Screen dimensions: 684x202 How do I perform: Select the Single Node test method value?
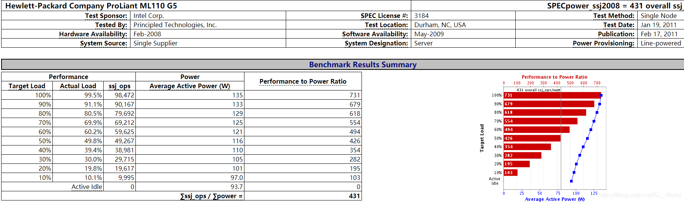[x=659, y=16]
